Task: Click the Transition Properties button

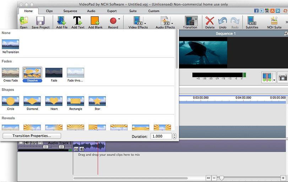Action: [32, 136]
